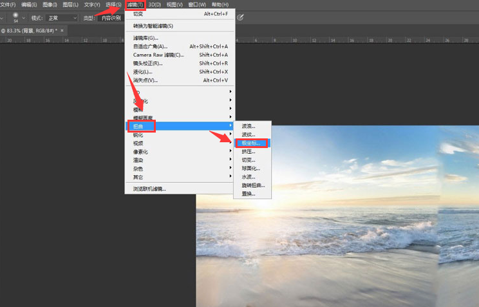This screenshot has height=307, width=479.
Task: Expand the 锐化 submenu
Action: tap(180, 135)
